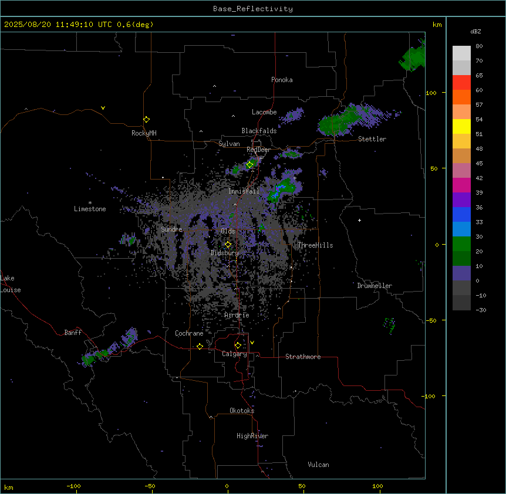Click the Innisfail town label

coord(244,191)
